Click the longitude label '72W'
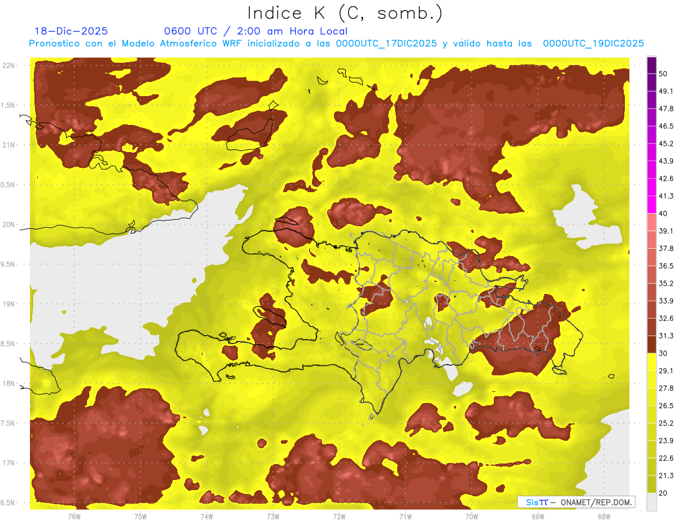This screenshot has height=524, width=678. (339, 517)
